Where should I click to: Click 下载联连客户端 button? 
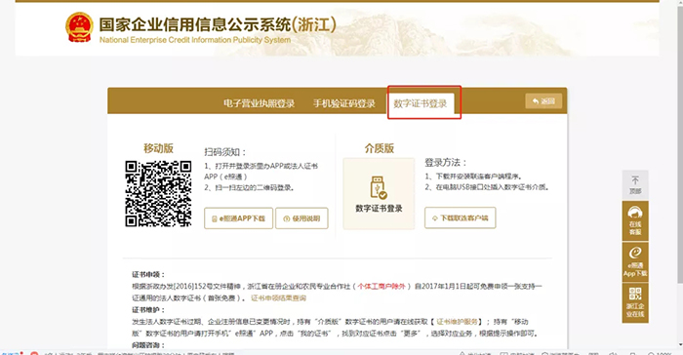pyautogui.click(x=461, y=217)
